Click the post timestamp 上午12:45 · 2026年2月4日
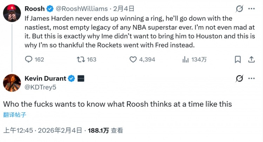The image size is (263, 142). 42,130
